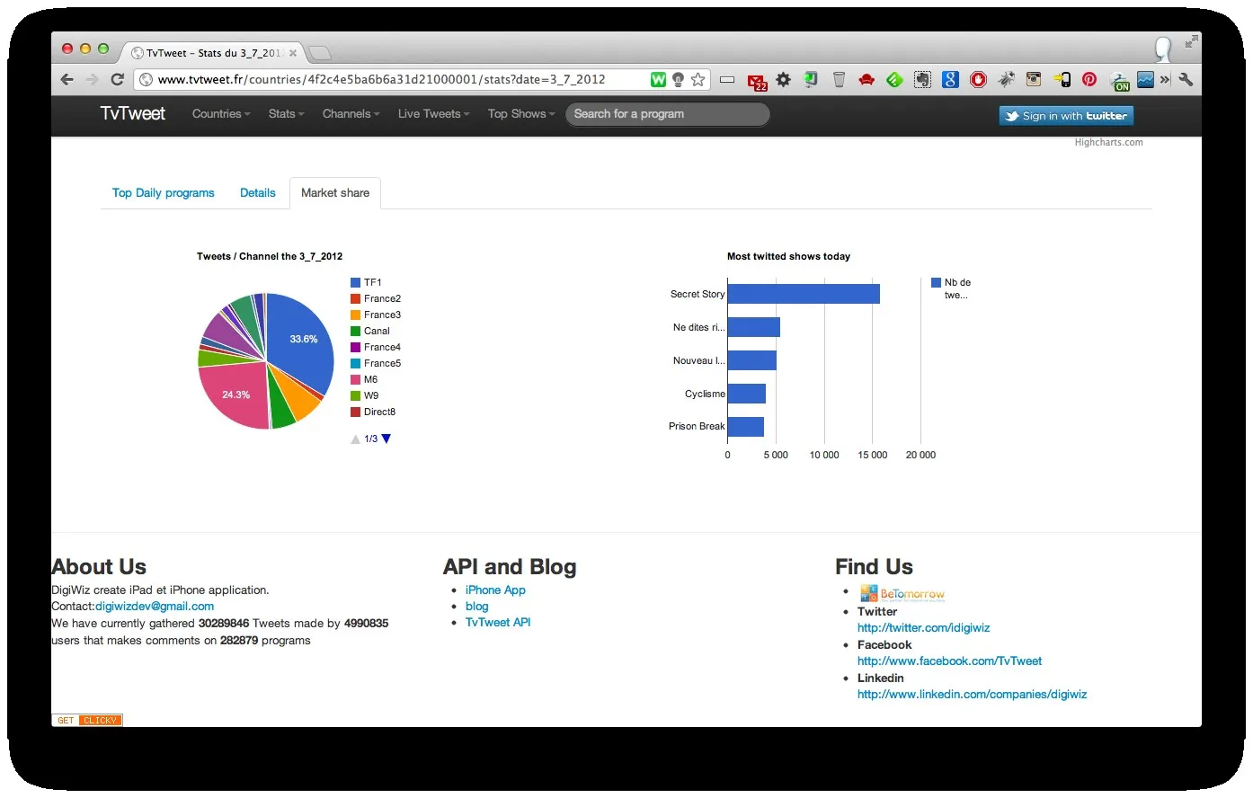Click the Pinterest extension icon
Screen dimensions: 1253x798
click(1089, 79)
